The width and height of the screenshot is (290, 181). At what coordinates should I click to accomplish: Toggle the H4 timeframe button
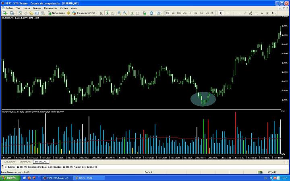(x=196, y=13)
